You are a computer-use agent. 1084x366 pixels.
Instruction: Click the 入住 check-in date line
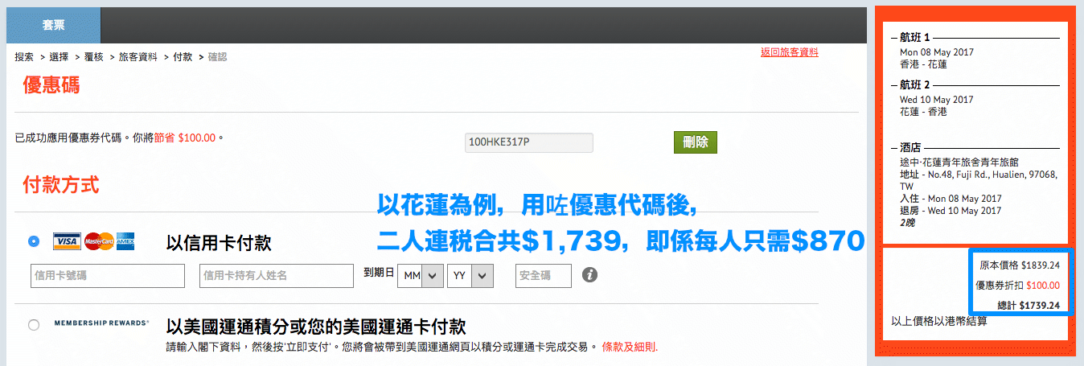(x=951, y=199)
